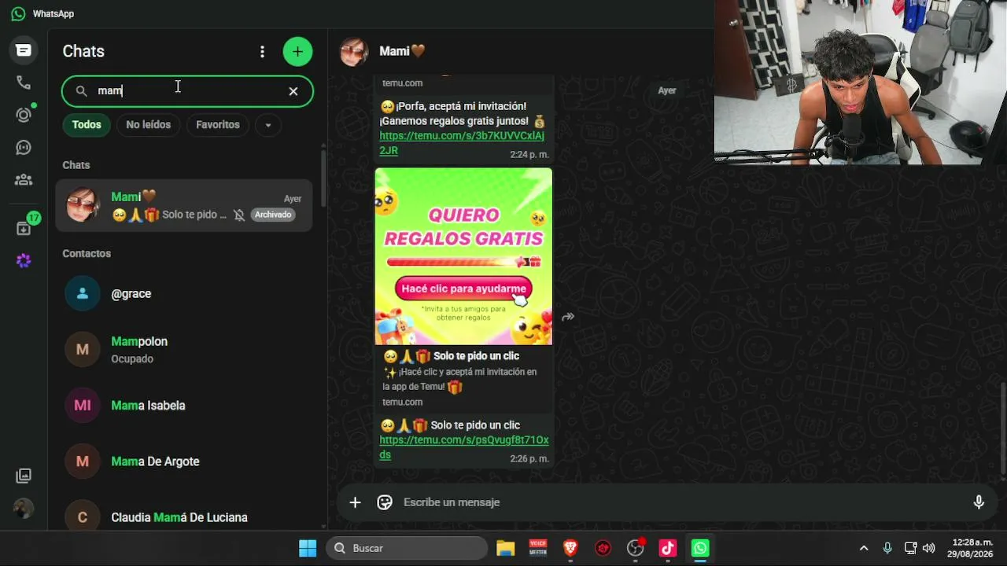The image size is (1007, 566).
Task: Open the attach plus menu in composer
Action: coord(356,502)
